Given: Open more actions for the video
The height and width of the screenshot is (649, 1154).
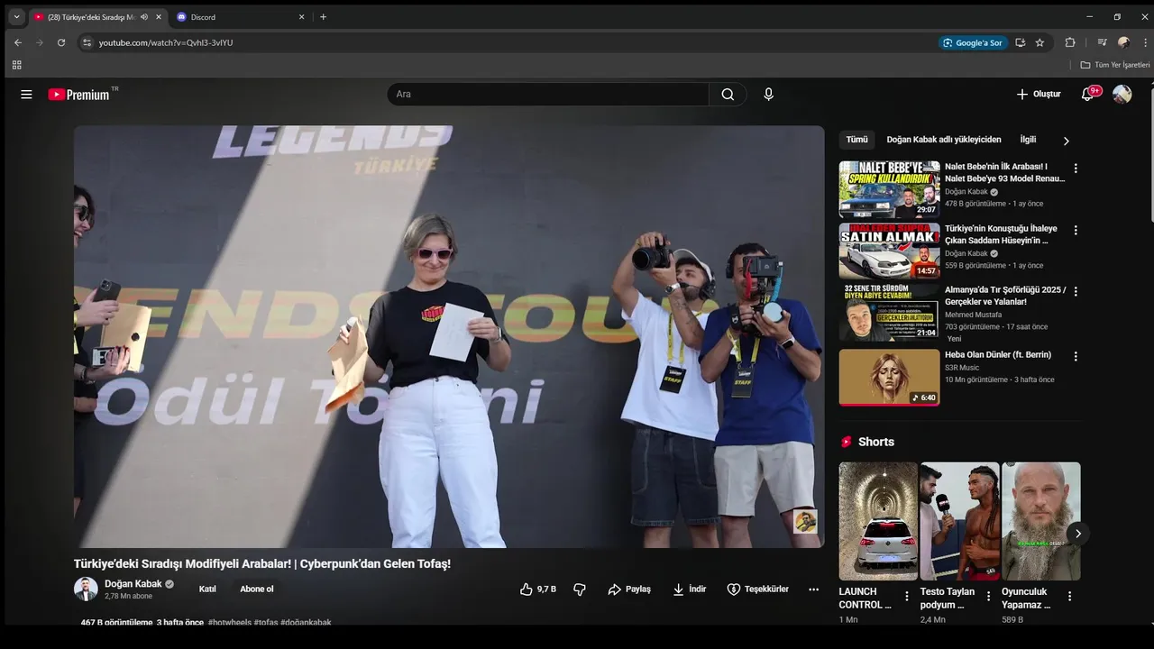Looking at the screenshot, I should pyautogui.click(x=813, y=589).
